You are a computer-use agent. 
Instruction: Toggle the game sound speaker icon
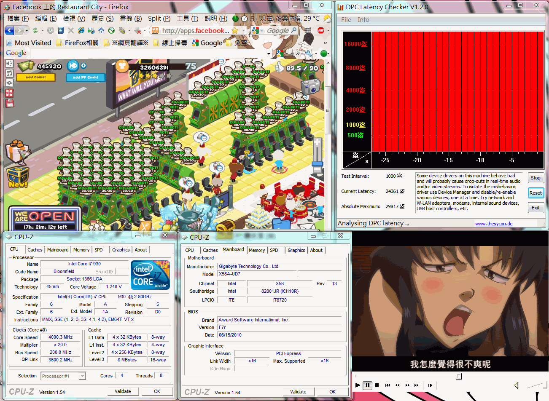(9, 64)
